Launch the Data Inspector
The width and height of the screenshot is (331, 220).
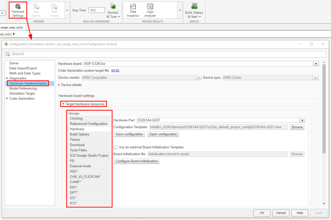[x=133, y=10]
